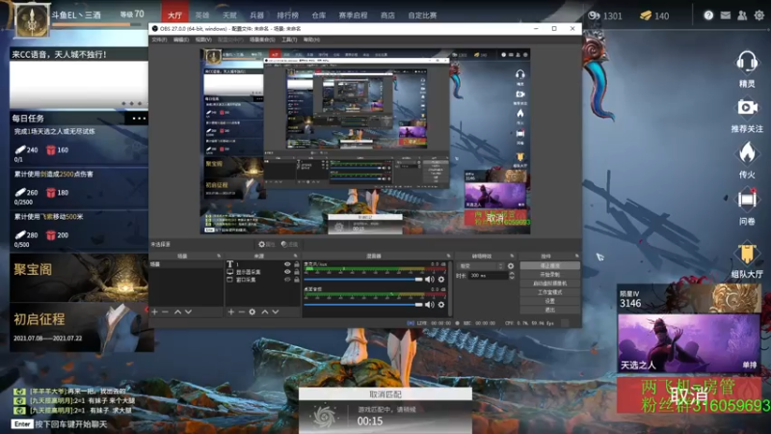The width and height of the screenshot is (771, 434).
Task: Open the OBS 文件 menu
Action: click(x=159, y=40)
